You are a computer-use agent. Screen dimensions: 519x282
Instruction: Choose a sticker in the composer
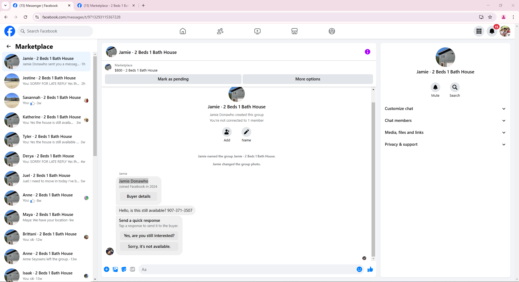(x=124, y=269)
